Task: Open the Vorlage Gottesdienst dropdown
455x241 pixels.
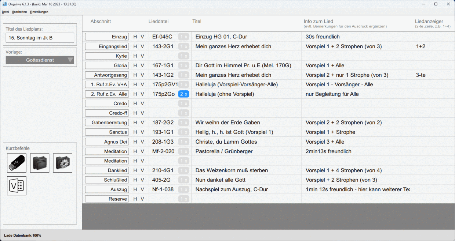Action: tap(40, 60)
